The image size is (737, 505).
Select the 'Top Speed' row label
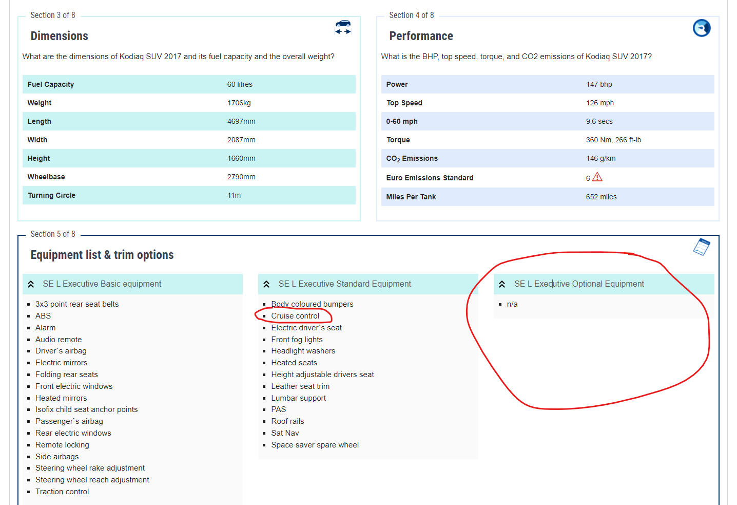[x=404, y=103]
